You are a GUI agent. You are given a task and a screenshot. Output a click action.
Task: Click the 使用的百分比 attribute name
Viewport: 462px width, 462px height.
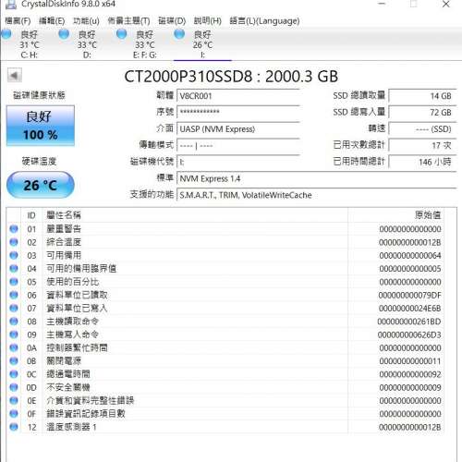[x=73, y=282]
